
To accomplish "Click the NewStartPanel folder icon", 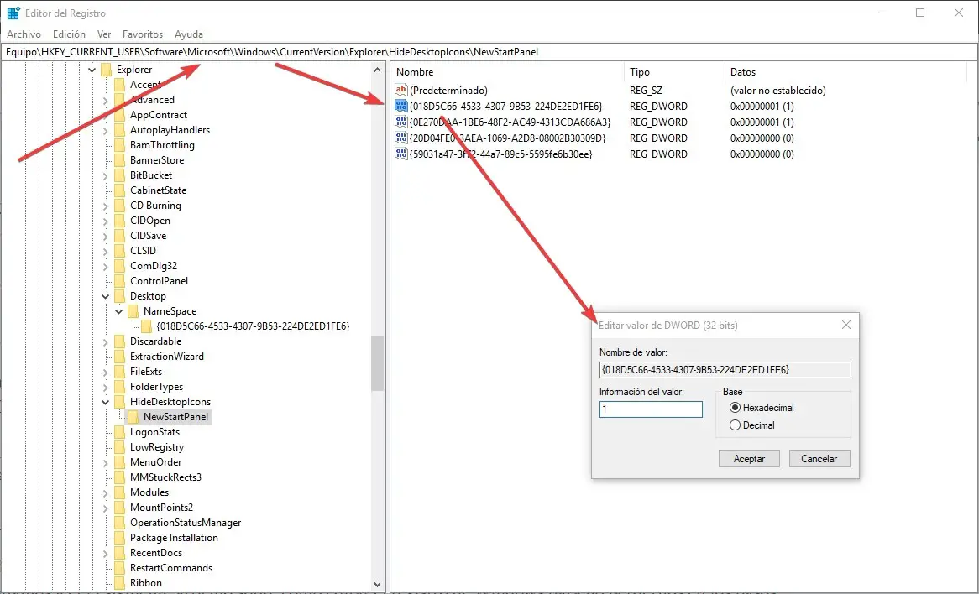I will [x=133, y=417].
